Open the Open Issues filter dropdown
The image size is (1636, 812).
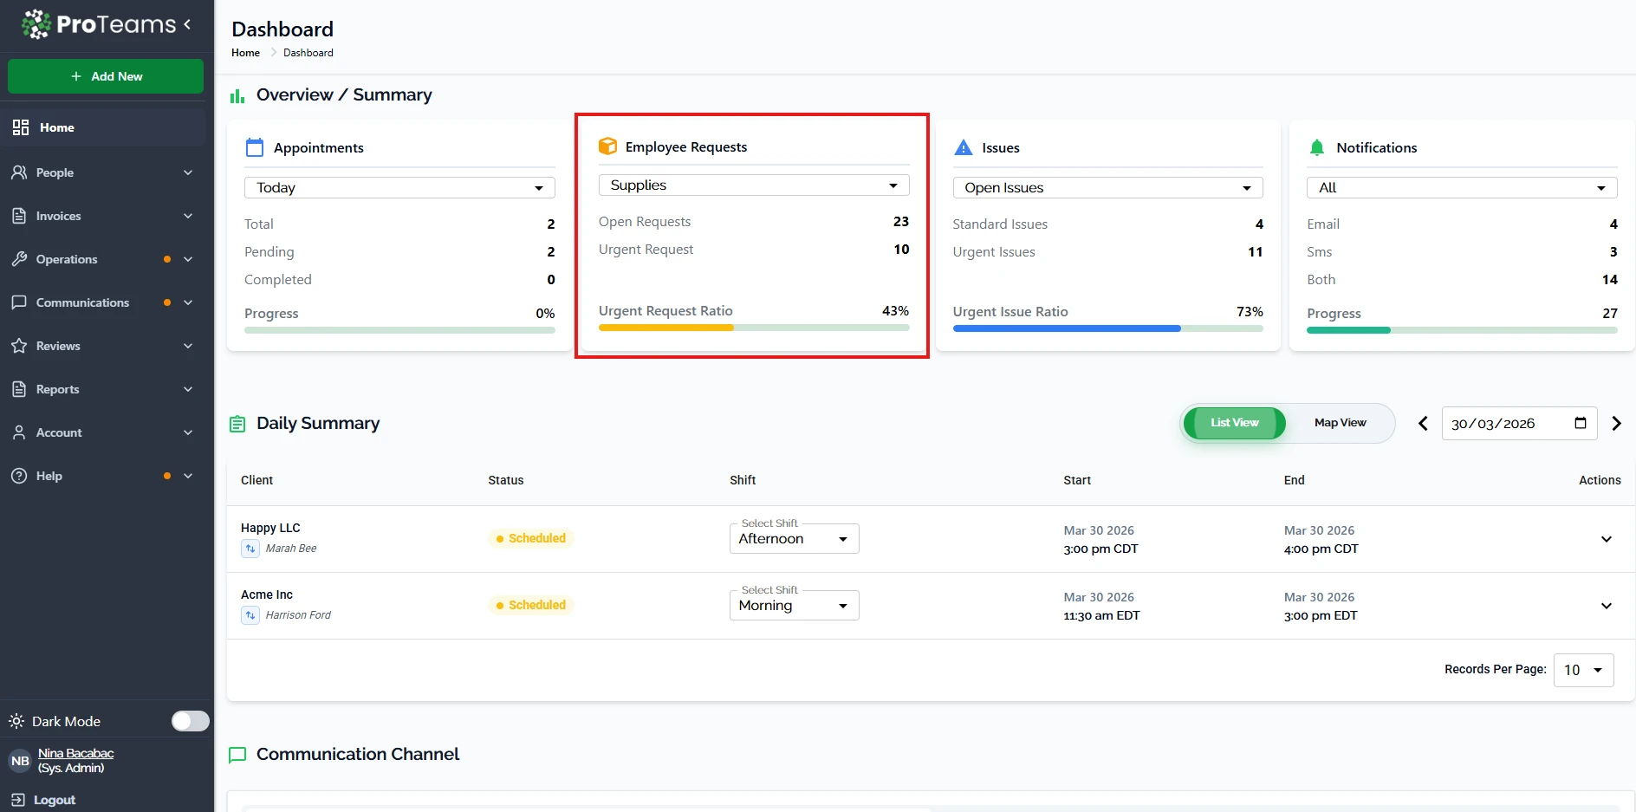[x=1107, y=188]
